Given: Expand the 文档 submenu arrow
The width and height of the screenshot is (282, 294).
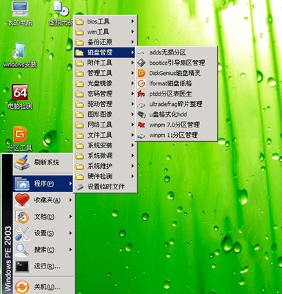Looking at the screenshot, I should click(x=70, y=217).
